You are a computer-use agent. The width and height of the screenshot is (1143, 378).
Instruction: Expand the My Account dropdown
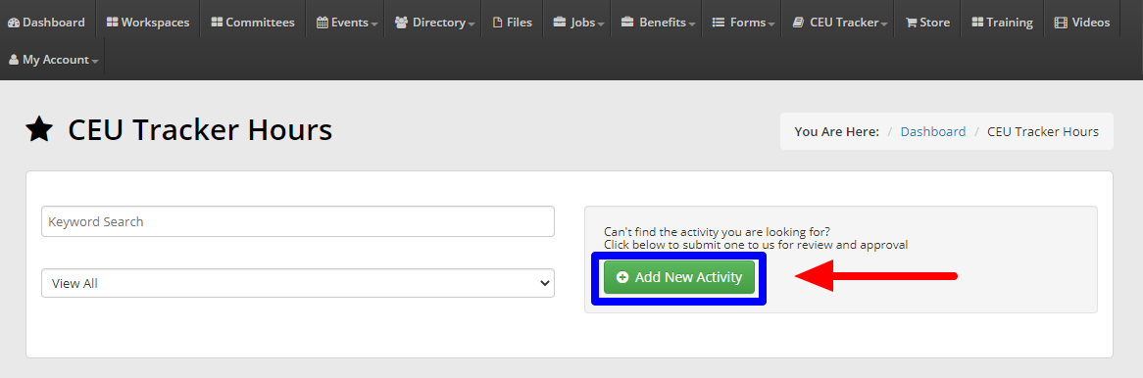[53, 60]
